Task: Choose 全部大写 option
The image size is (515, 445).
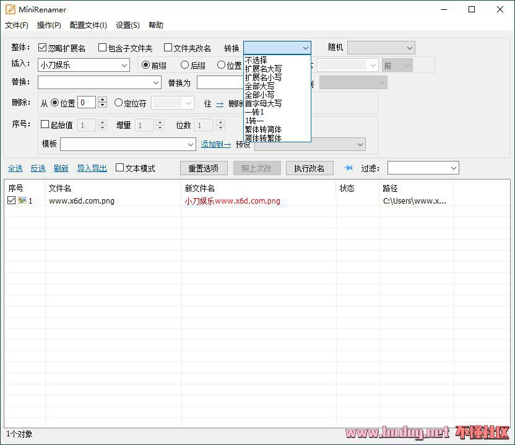Action: 277,87
